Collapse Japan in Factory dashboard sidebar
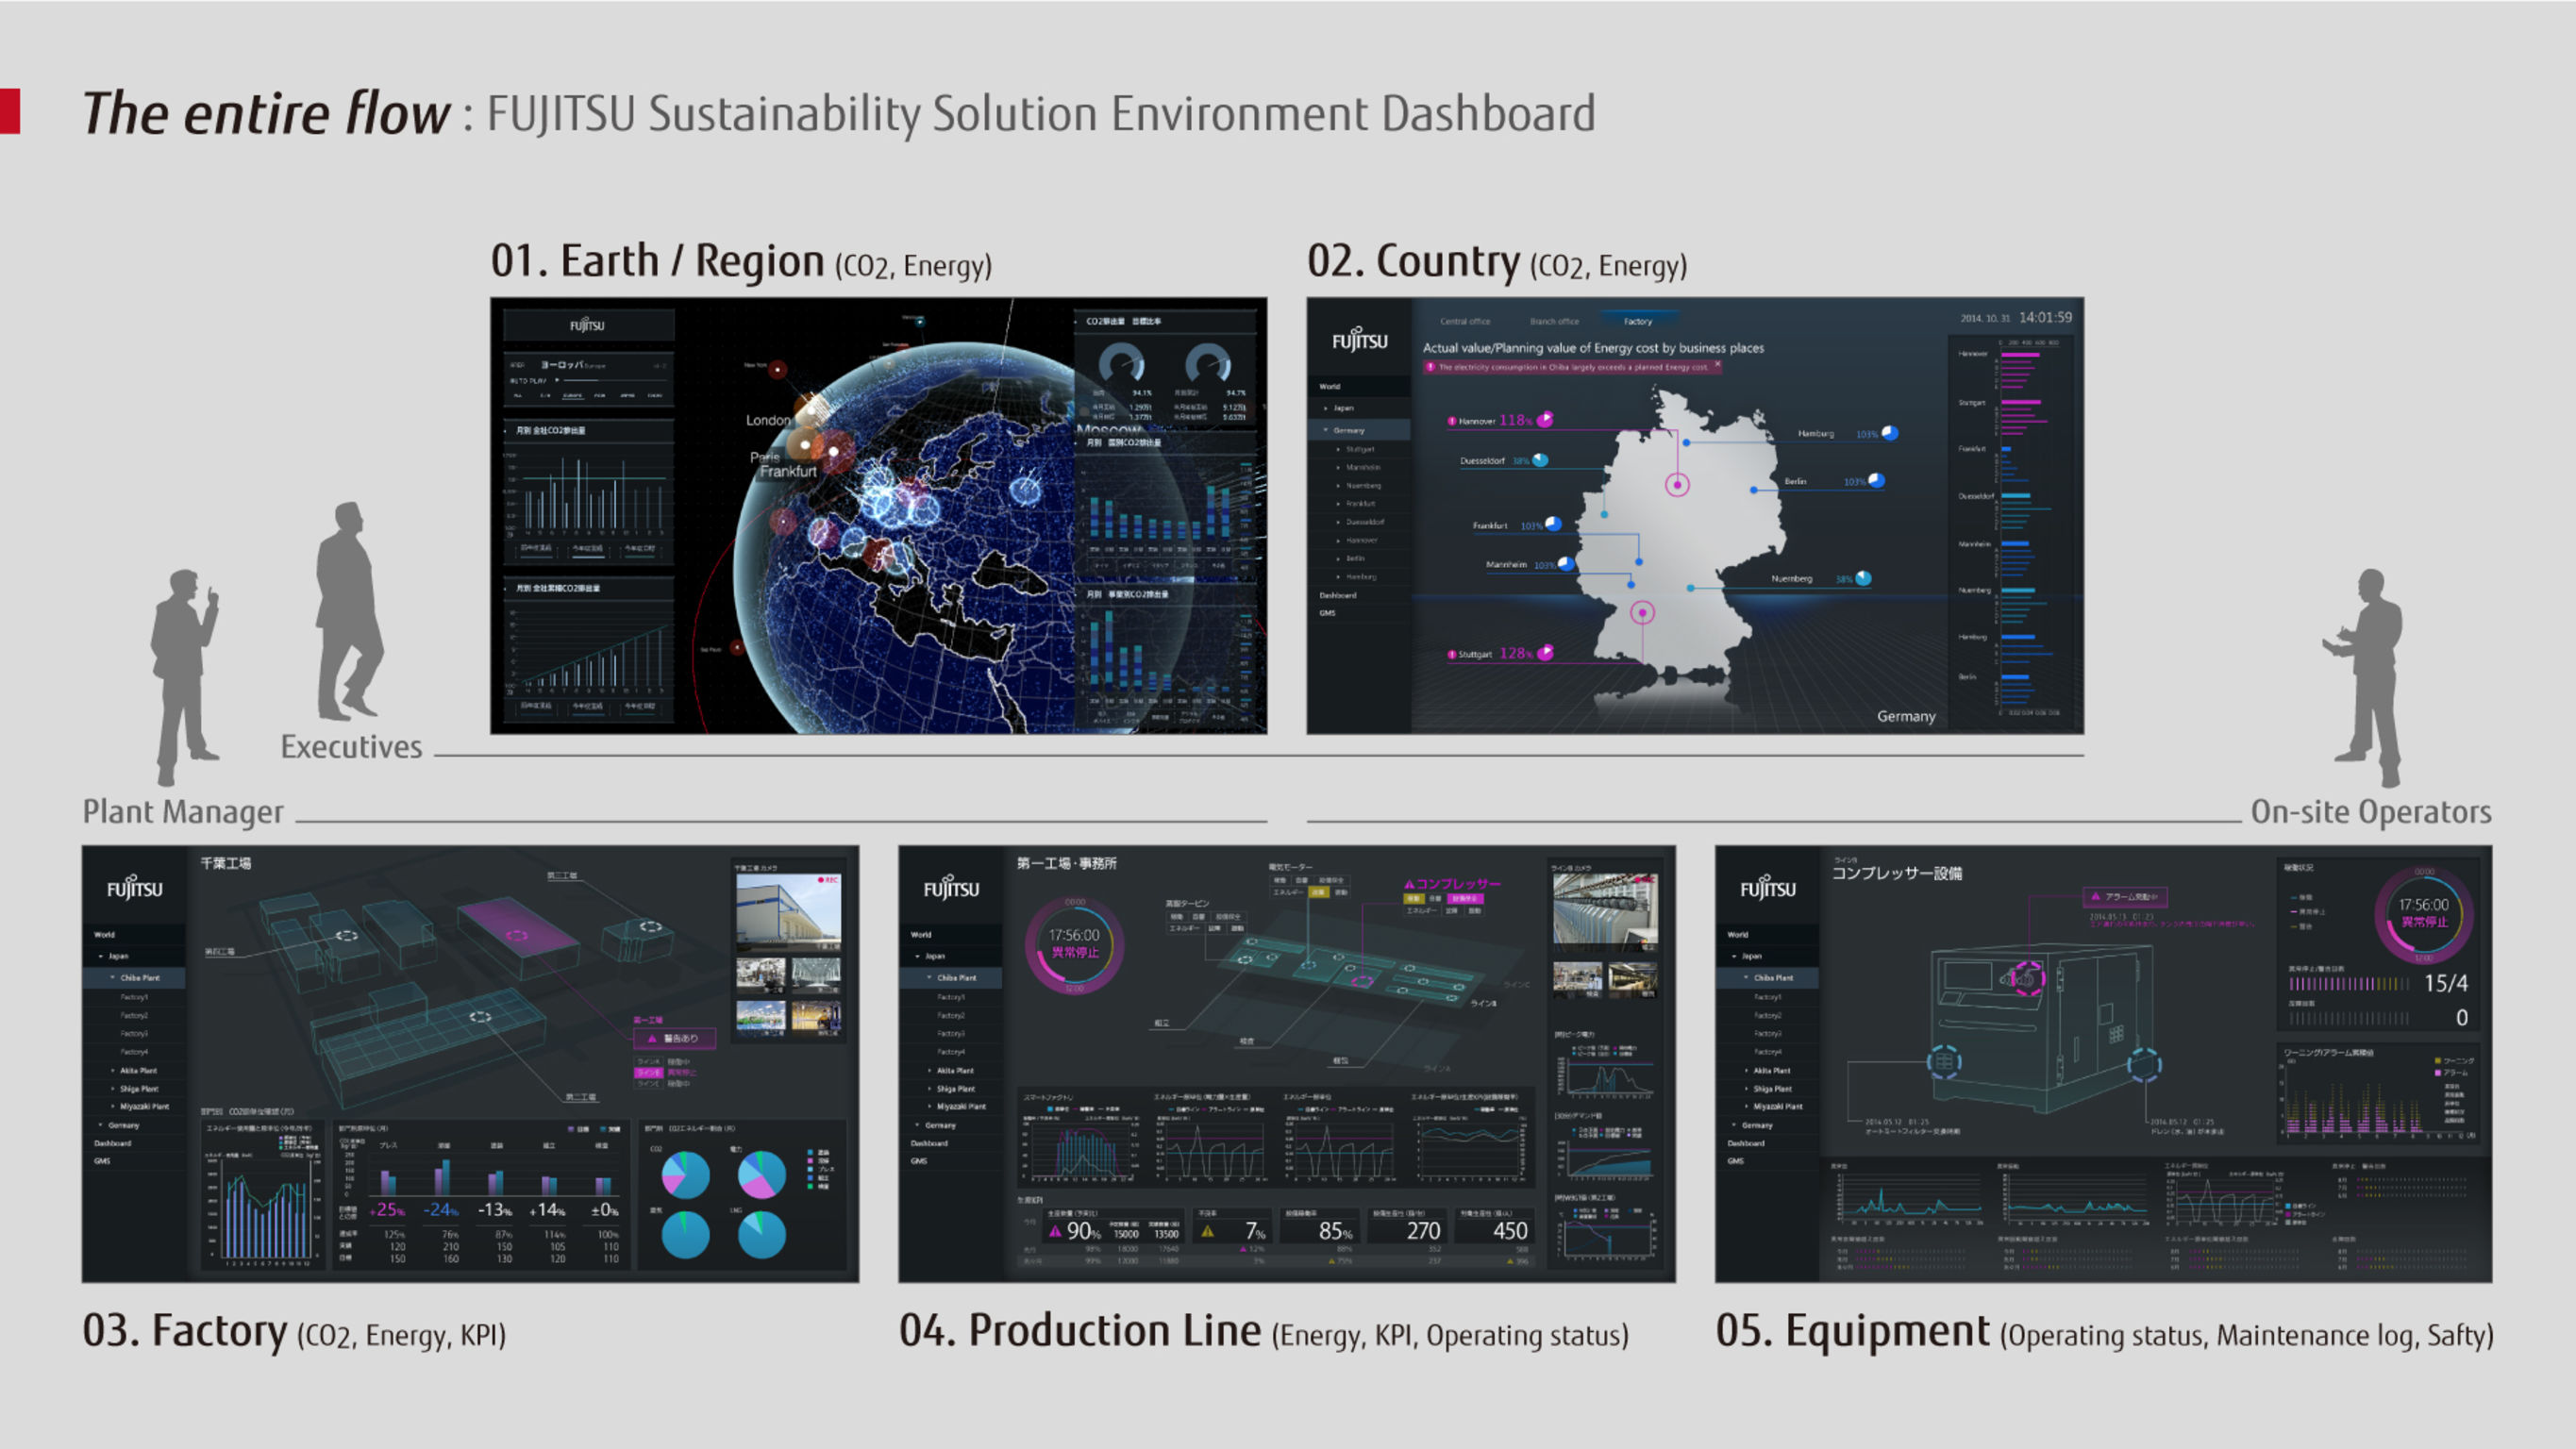2576x1449 pixels. 101,956
